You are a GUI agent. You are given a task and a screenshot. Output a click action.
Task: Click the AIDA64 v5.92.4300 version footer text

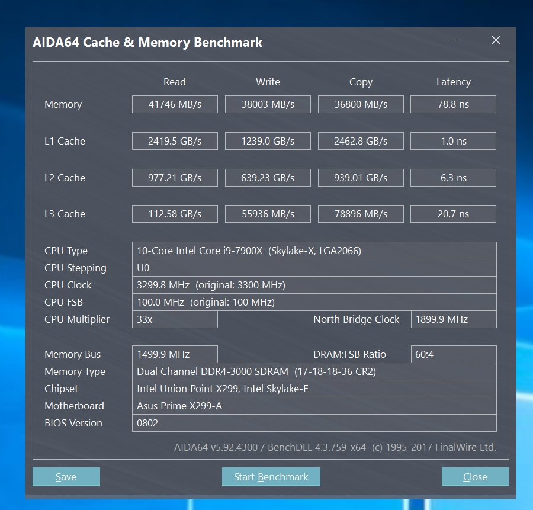(335, 447)
